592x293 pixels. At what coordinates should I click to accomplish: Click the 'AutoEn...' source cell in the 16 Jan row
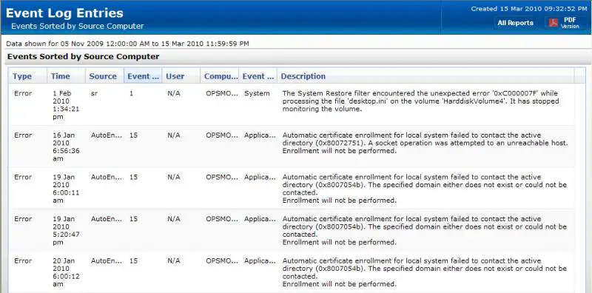click(107, 135)
